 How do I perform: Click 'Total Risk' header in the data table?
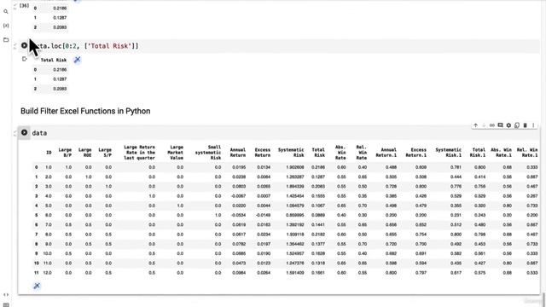tap(318, 153)
